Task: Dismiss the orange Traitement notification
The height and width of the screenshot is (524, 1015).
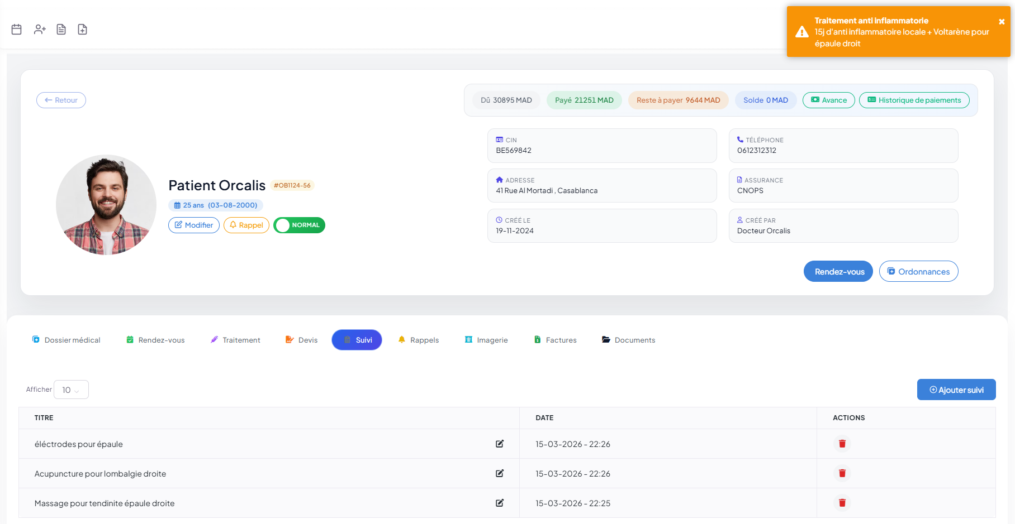Action: (x=1002, y=22)
